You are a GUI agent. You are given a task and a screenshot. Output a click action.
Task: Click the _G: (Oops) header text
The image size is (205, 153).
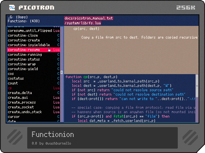pyautogui.click(x=18, y=17)
